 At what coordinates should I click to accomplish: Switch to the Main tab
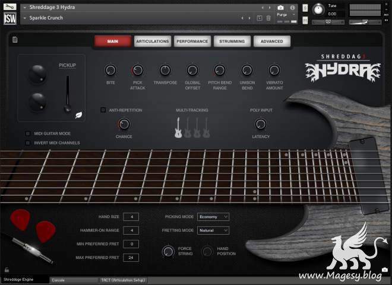(113, 41)
